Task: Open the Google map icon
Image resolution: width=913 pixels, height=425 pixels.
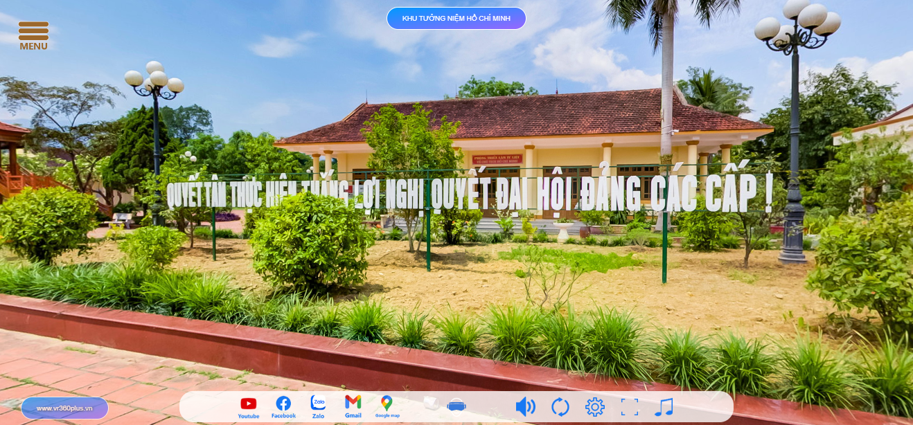Action: tap(387, 406)
